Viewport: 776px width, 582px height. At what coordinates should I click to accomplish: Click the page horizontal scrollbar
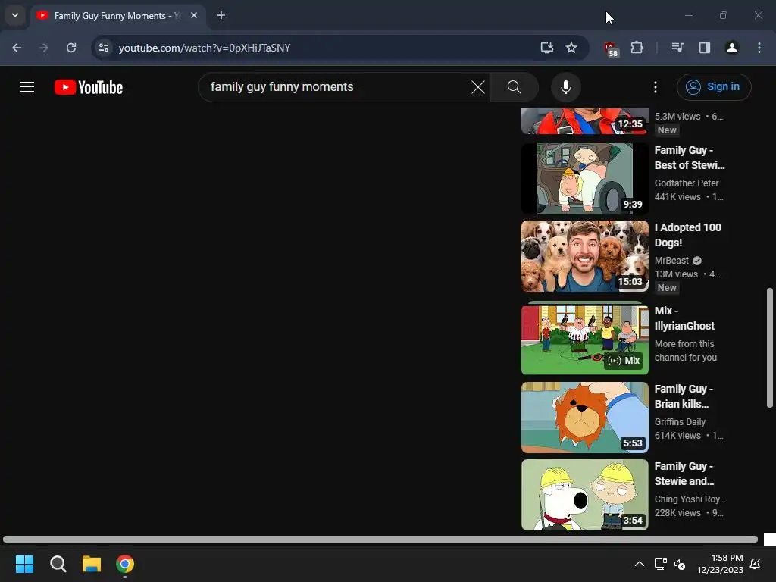click(380, 539)
